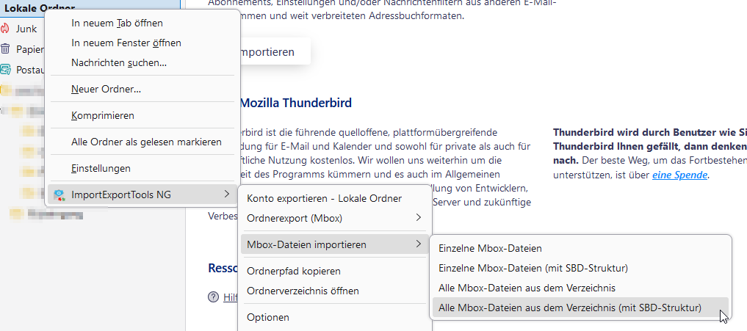Choose 'In neuem Tab öffnen'
747x331 pixels.
(117, 23)
